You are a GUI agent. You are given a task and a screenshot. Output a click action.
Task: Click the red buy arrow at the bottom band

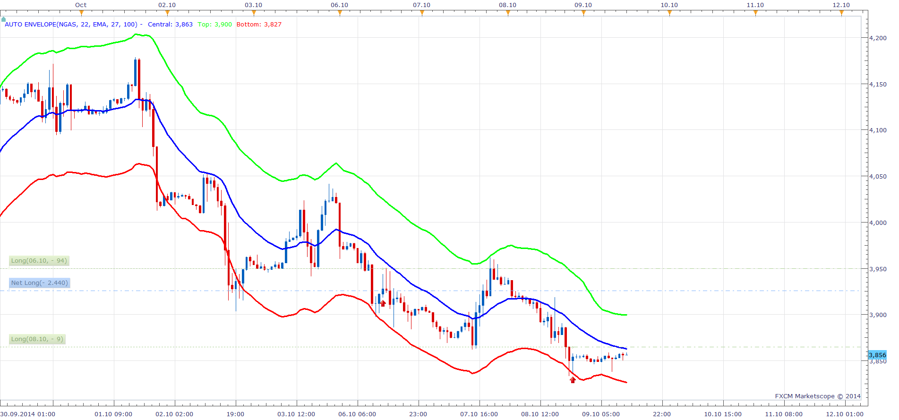tap(573, 379)
